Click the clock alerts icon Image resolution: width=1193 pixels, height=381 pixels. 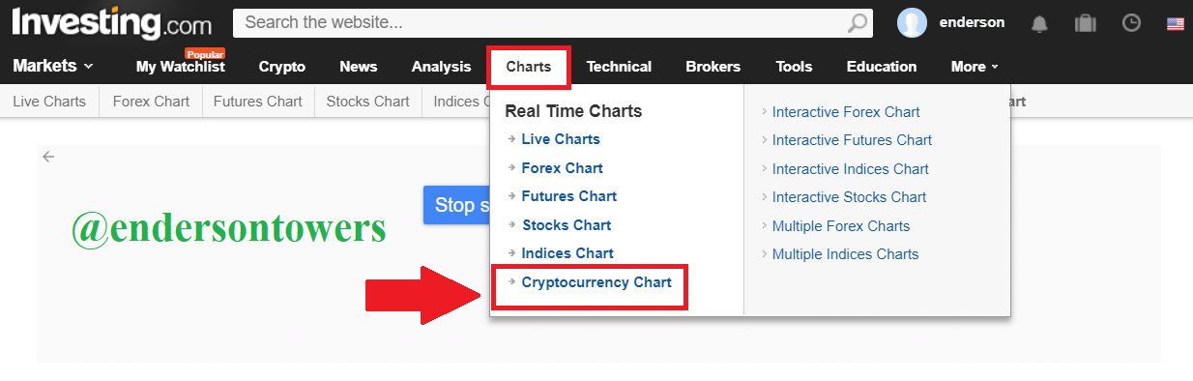(1131, 22)
